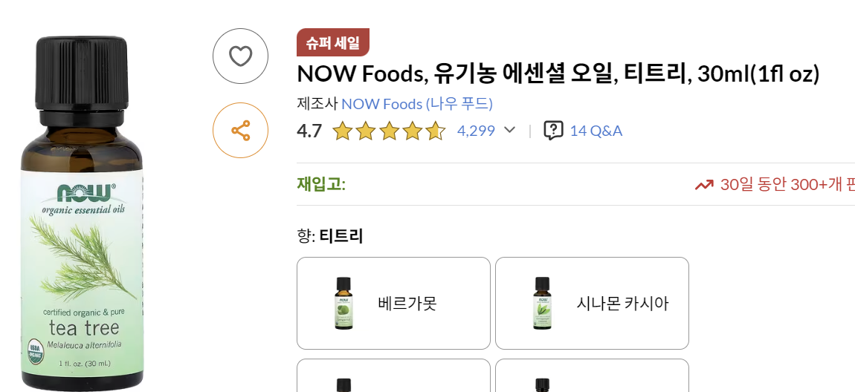
Task: Click the red trending arrow icon
Action: [704, 185]
